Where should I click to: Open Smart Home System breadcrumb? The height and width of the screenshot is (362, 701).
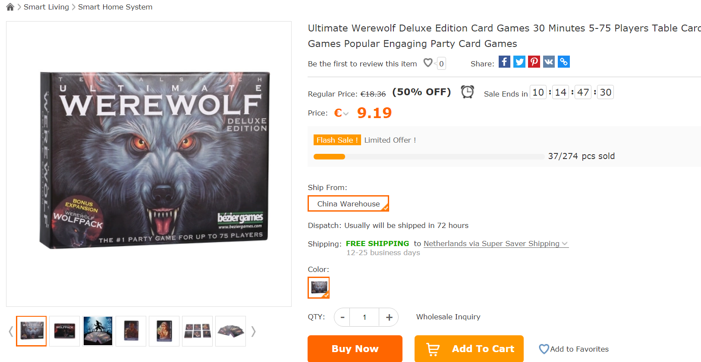coord(115,7)
